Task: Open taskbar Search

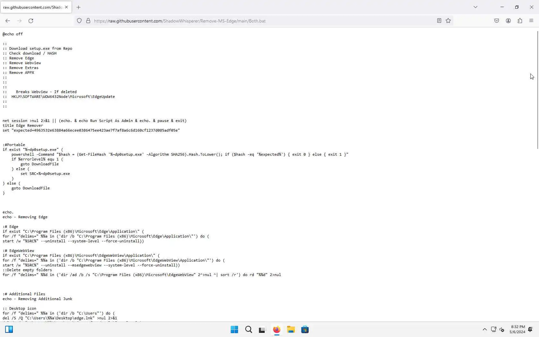Action: point(249,330)
